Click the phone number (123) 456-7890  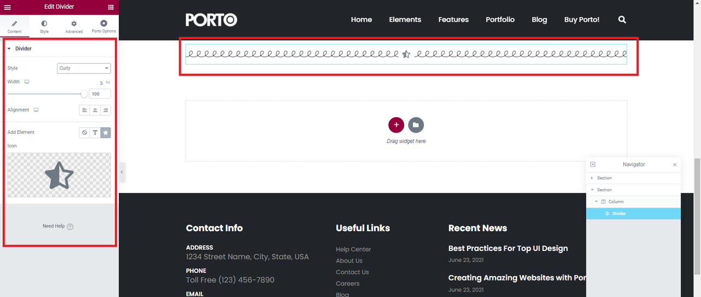pos(246,280)
